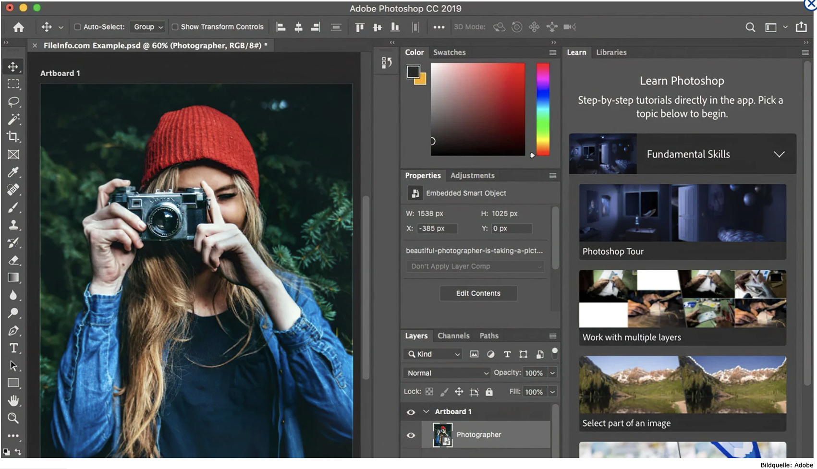Click the X position input field
The image size is (817, 469).
point(437,228)
